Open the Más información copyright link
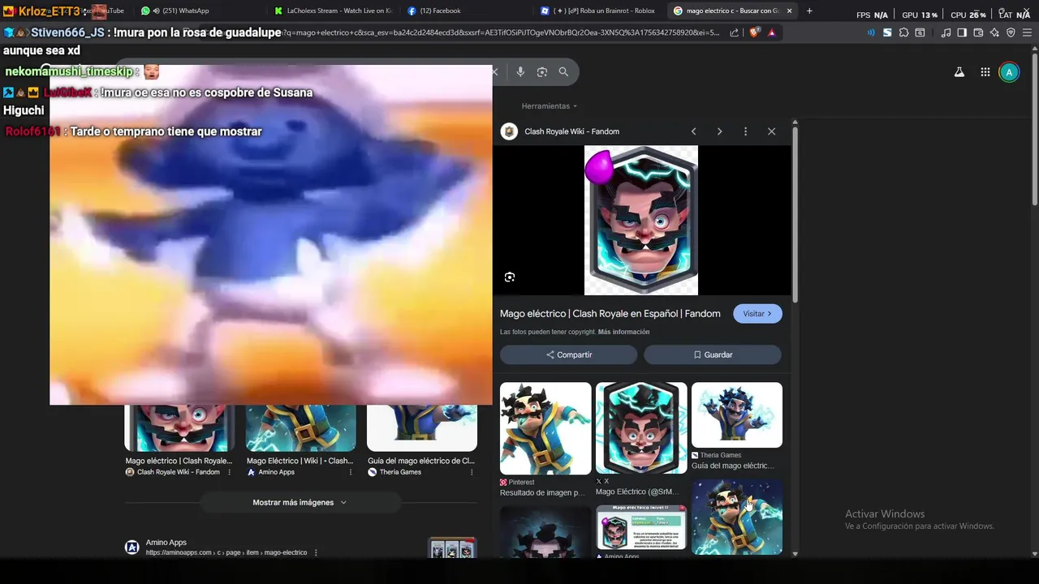Screen dimensions: 1039x584 pos(623,332)
